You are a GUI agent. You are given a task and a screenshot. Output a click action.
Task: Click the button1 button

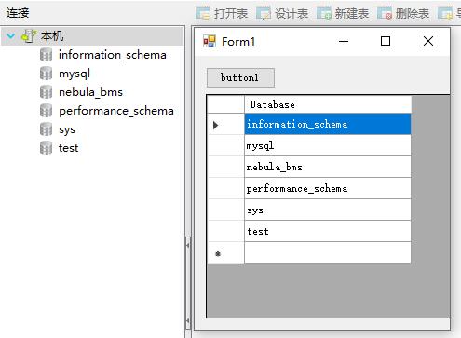click(x=240, y=77)
